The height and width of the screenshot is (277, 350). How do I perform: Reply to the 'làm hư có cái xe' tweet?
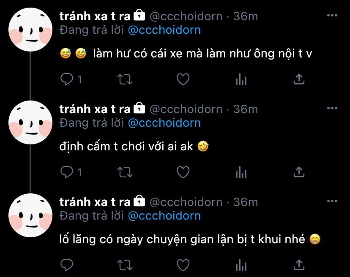[67, 79]
